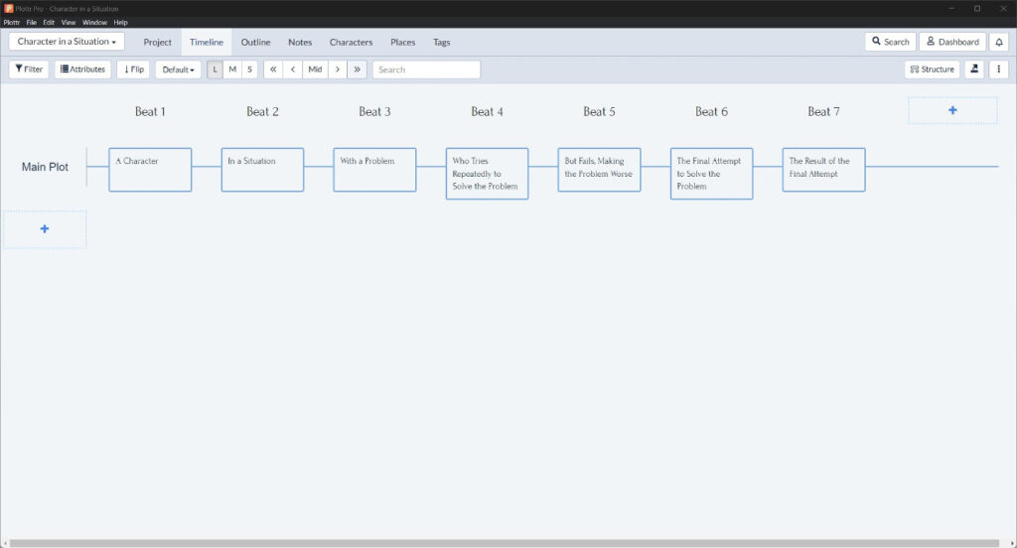Click the export icon next to Structure
The height and width of the screenshot is (548, 1017).
974,69
